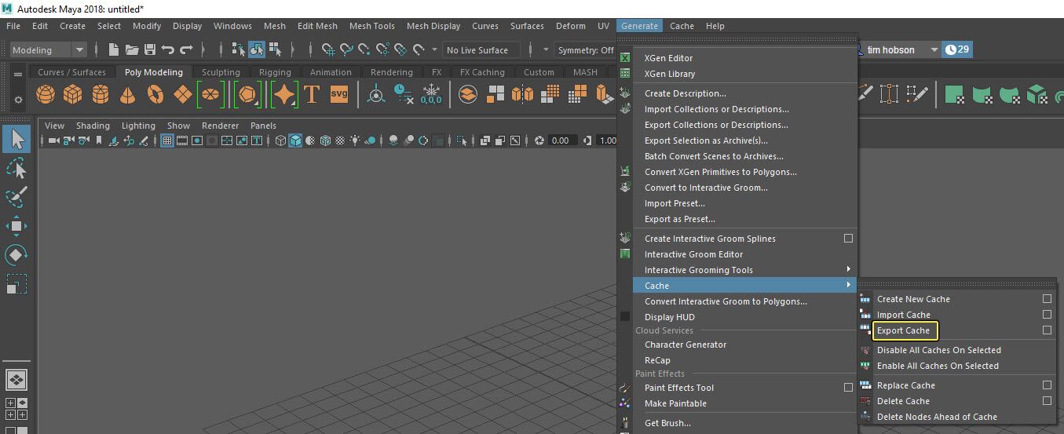The width and height of the screenshot is (1064, 434).
Task: Open the Modeling menu set dropdown
Action: pos(79,50)
